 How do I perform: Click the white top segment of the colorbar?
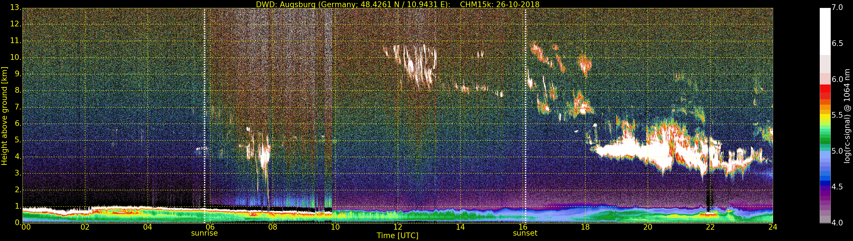pyautogui.click(x=825, y=31)
